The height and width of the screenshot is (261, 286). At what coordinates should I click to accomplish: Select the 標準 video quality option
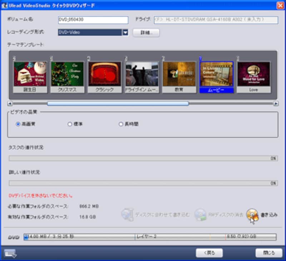70,124
